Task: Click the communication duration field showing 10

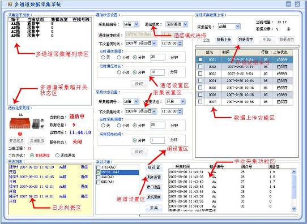Action: [x=157, y=72]
